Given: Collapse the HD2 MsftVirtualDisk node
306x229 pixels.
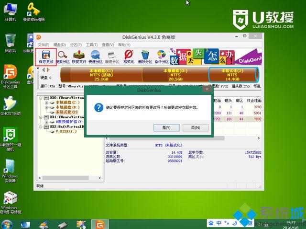Looking at the screenshot, I should tap(41, 127).
